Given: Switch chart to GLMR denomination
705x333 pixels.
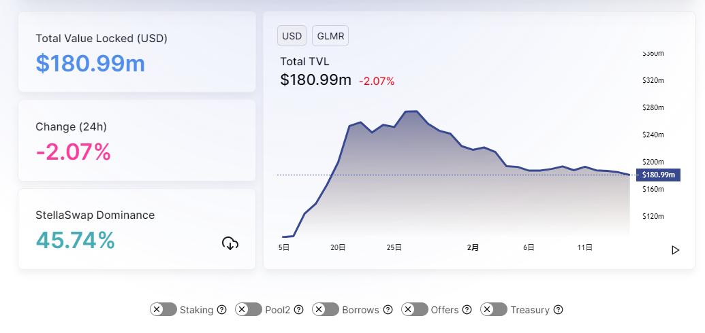Looking at the screenshot, I should [330, 36].
